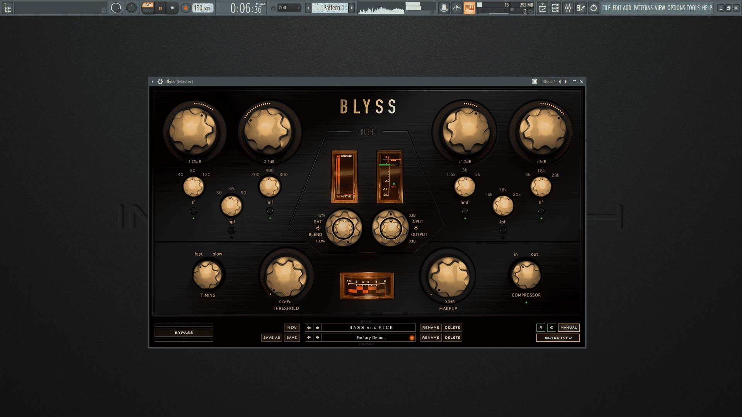This screenshot has width=742, height=417.
Task: Click the INPUT/OUTPUT dual knob
Action: tap(390, 228)
